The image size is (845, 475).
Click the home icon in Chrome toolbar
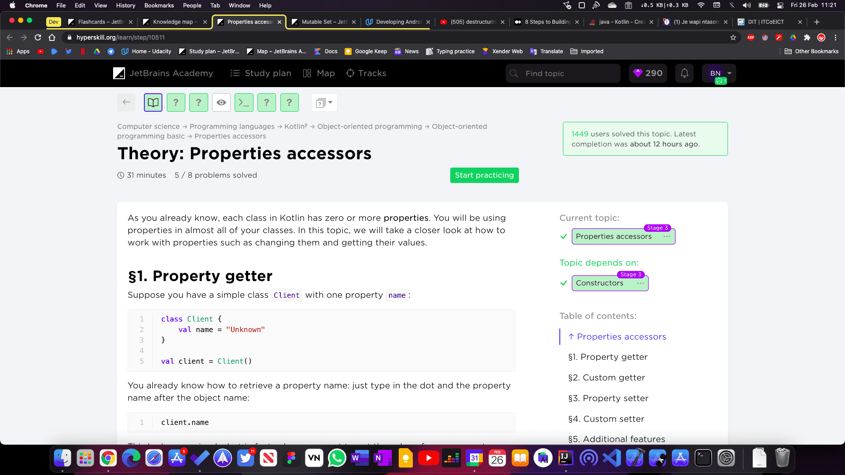coord(52,37)
